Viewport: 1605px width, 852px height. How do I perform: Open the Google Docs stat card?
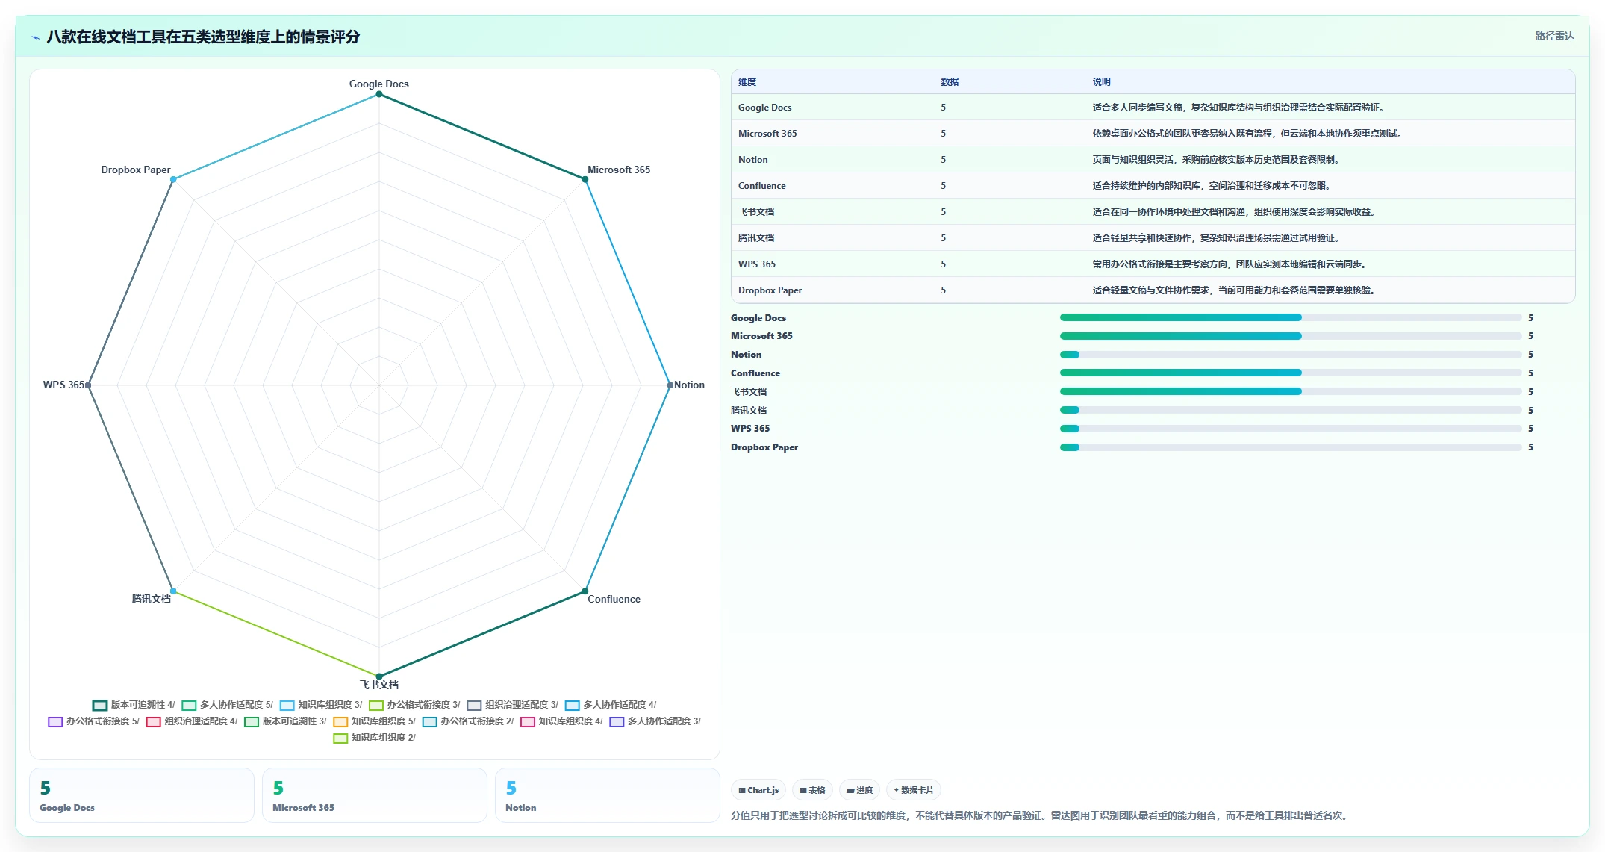coord(142,795)
